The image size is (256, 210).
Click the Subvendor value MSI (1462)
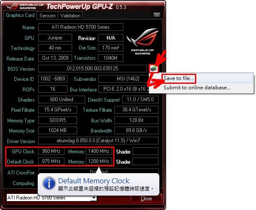[x=124, y=79]
